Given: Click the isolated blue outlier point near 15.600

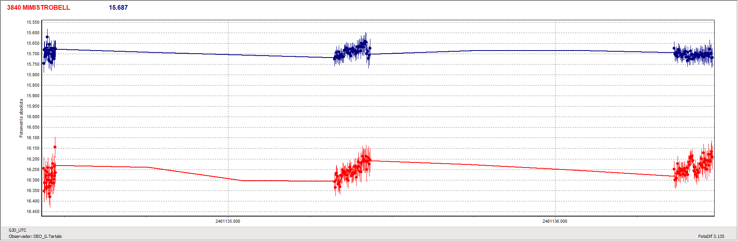Looking at the screenshot, I should coord(47,37).
